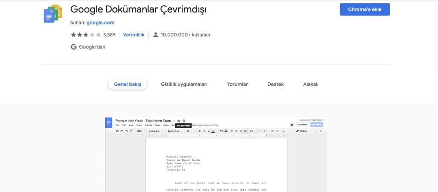The height and width of the screenshot is (192, 438).
Task: Click the offline status icon beside document title
Action: click(184, 121)
